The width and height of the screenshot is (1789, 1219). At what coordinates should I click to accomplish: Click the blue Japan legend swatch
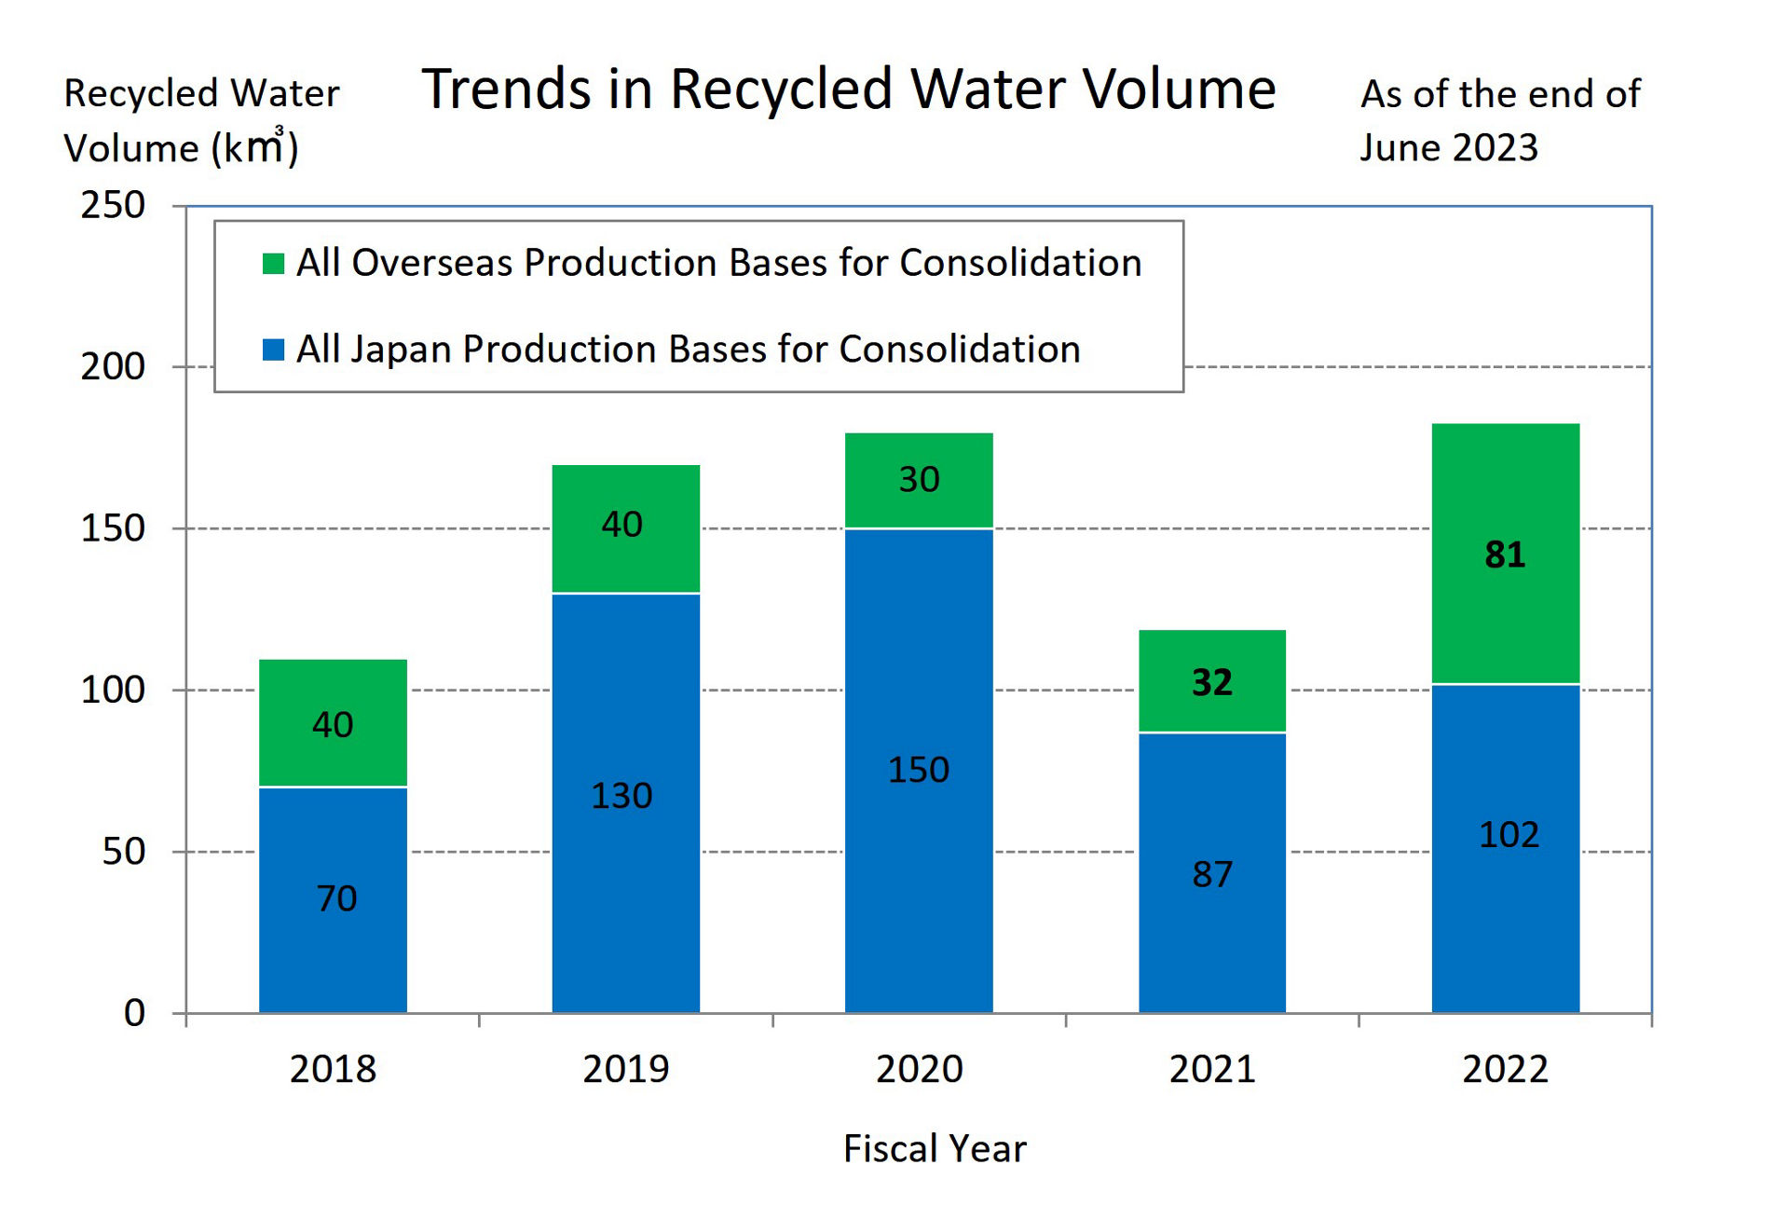(x=273, y=349)
